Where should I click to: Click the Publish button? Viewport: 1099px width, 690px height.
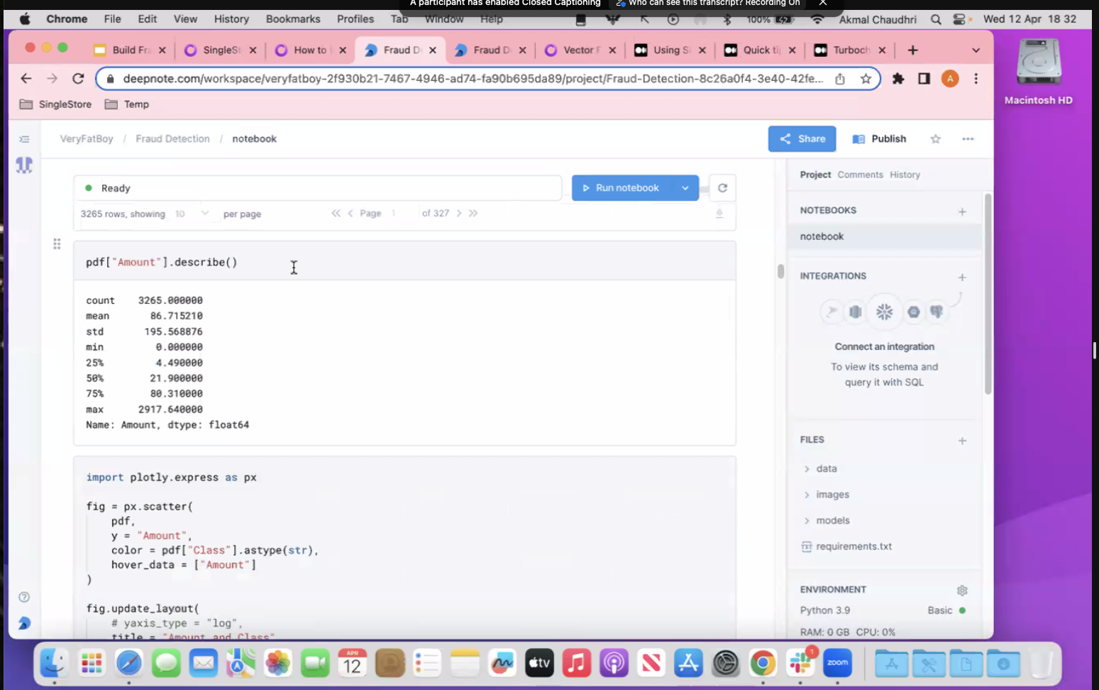pos(880,139)
